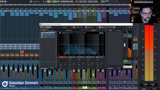Click the Q-4 knob
Screen dimensions: 160x90
(101, 64)
